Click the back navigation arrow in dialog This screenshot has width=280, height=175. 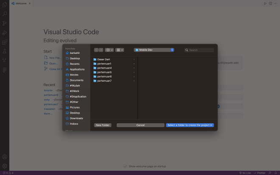click(x=96, y=50)
